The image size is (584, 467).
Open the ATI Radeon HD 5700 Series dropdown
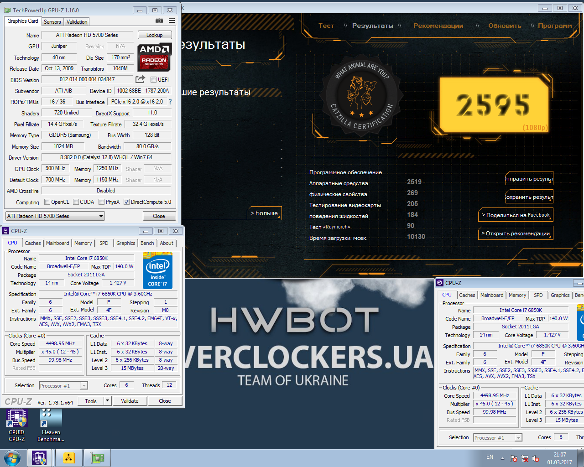55,216
